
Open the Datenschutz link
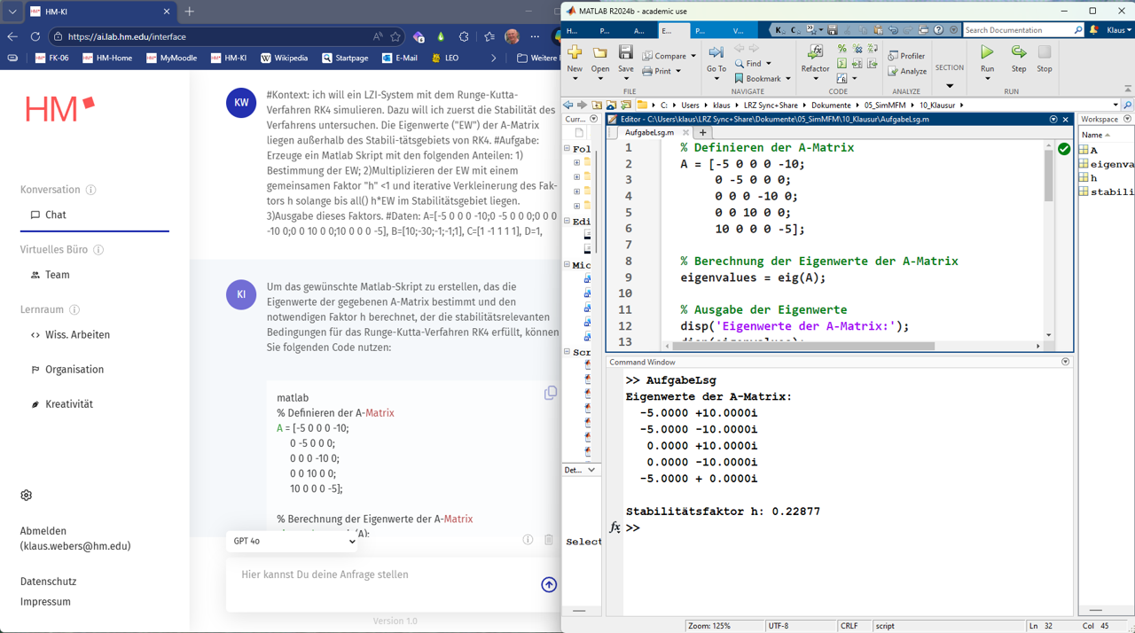[x=48, y=582]
